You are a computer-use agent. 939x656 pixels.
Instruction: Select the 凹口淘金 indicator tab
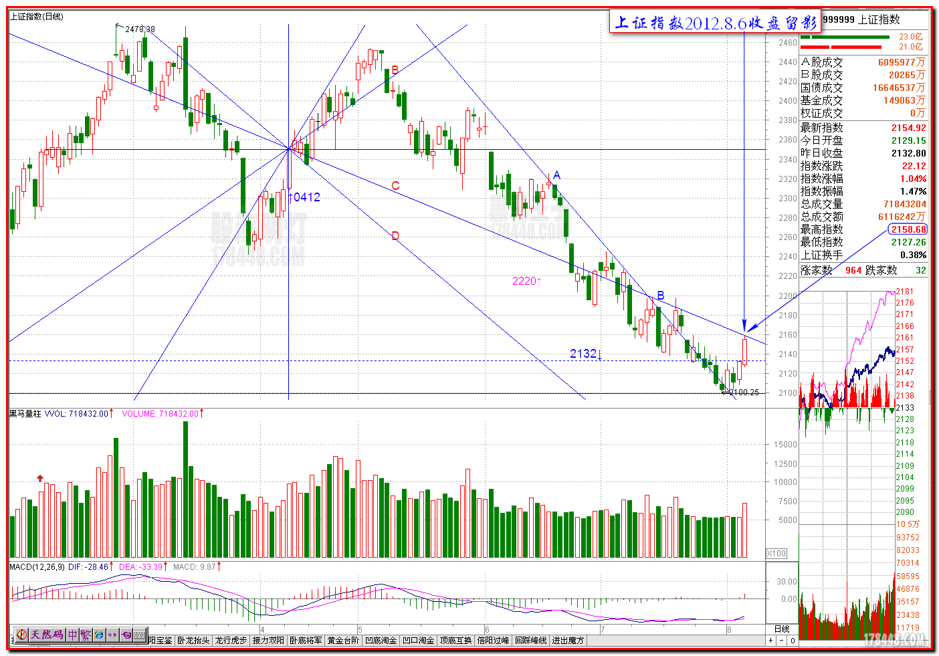[x=418, y=641]
